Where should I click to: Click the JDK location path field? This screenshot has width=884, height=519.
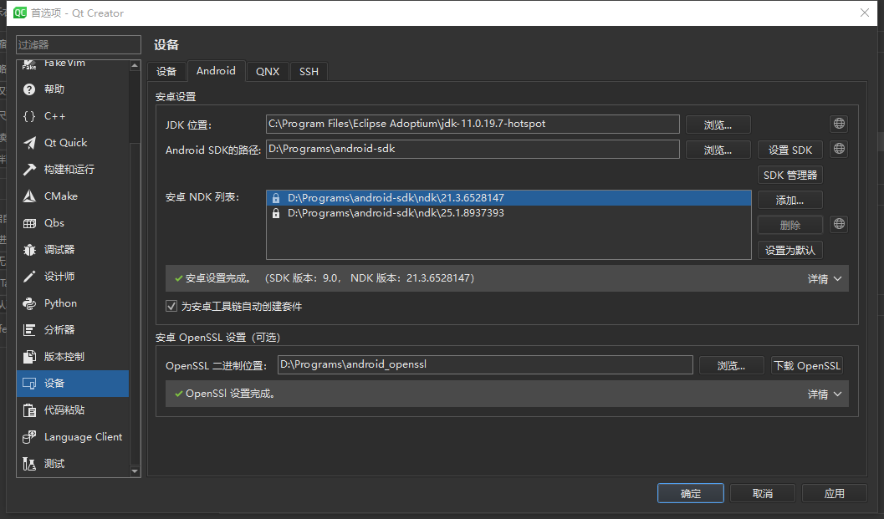point(473,124)
